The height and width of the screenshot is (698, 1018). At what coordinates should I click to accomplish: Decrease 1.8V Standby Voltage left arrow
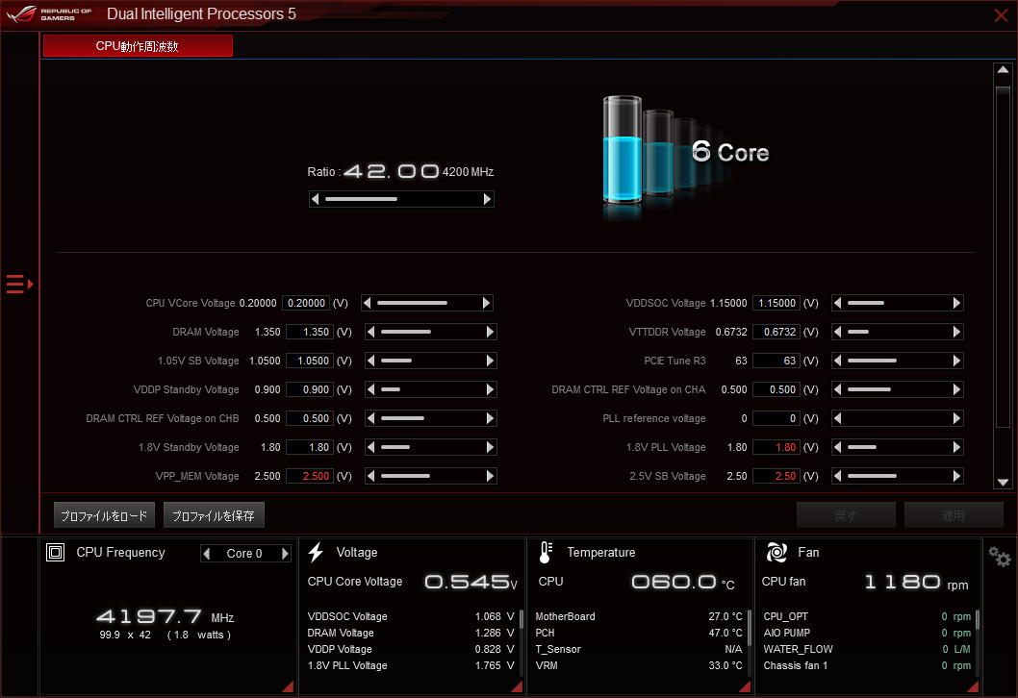coord(371,447)
